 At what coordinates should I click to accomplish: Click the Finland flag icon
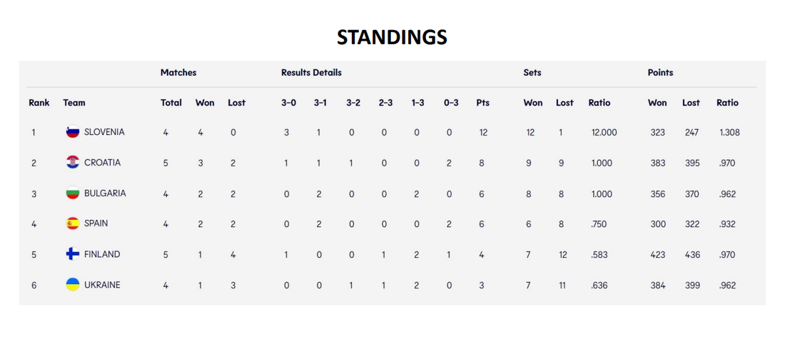[72, 254]
